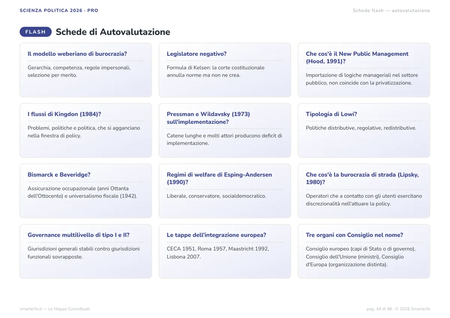
Task: Select the question "Pressman e Wildavsky (1973) sull'implementazione?"
Action: pos(208,118)
